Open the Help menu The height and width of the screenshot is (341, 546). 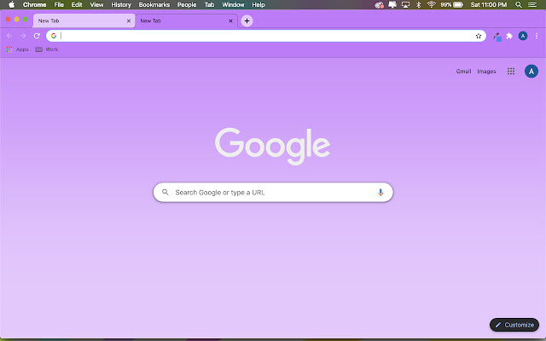[258, 5]
